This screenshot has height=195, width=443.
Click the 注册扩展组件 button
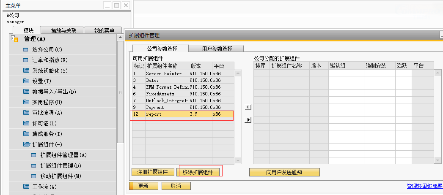[153, 172]
